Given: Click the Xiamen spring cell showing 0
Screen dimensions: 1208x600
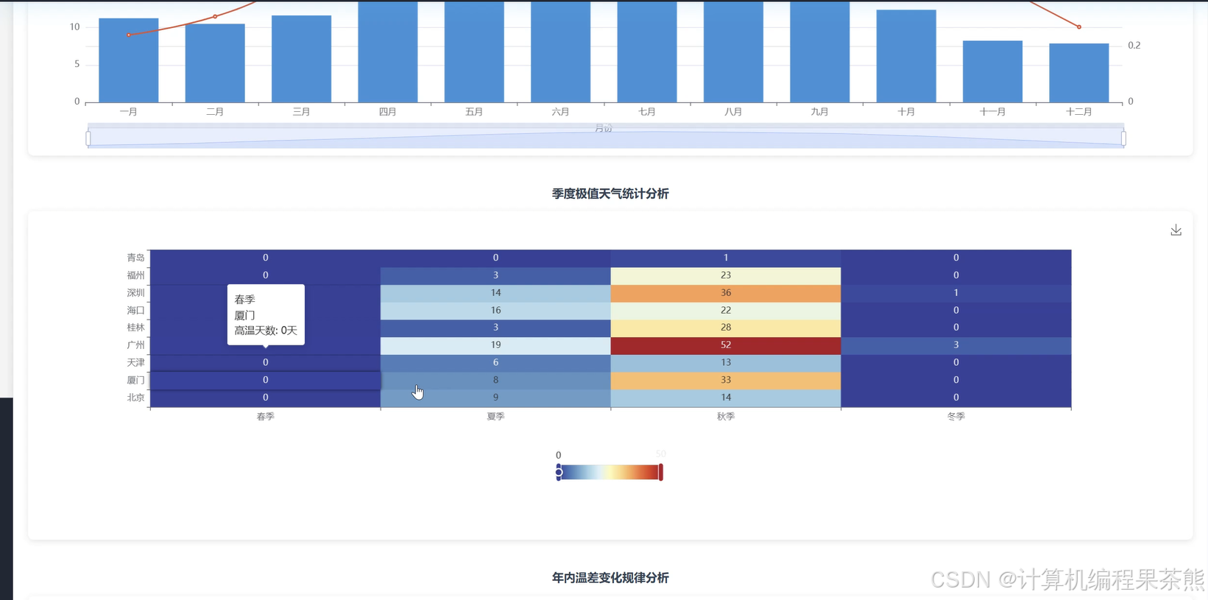Looking at the screenshot, I should pos(266,380).
